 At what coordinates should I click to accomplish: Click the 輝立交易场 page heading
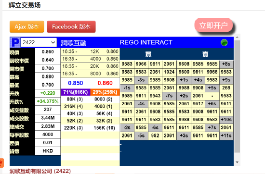[25, 5]
